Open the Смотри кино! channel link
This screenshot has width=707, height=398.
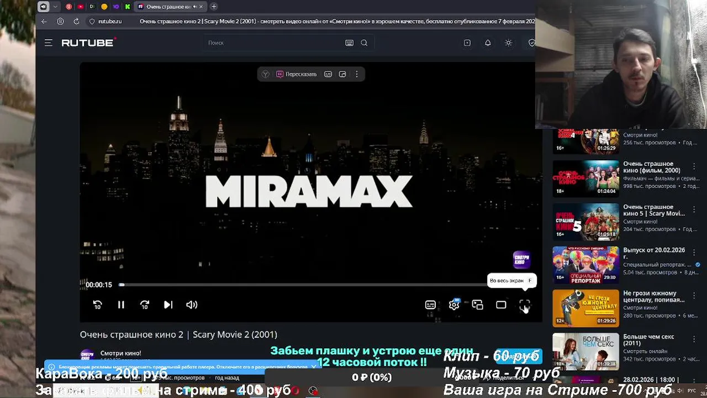pos(120,353)
